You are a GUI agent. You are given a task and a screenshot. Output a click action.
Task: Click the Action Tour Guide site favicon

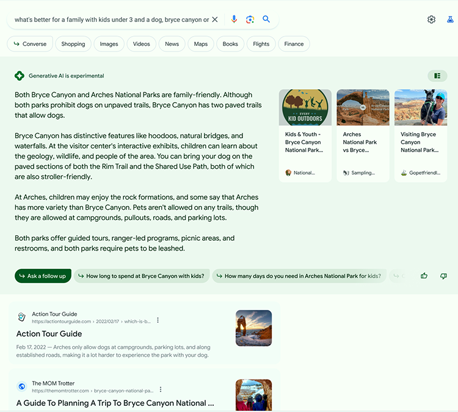coord(21,317)
